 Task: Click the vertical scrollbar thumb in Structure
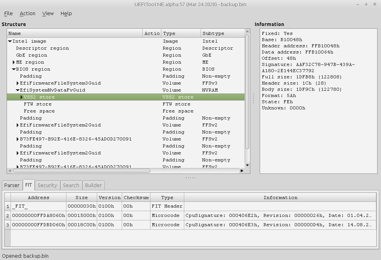coord(247,92)
